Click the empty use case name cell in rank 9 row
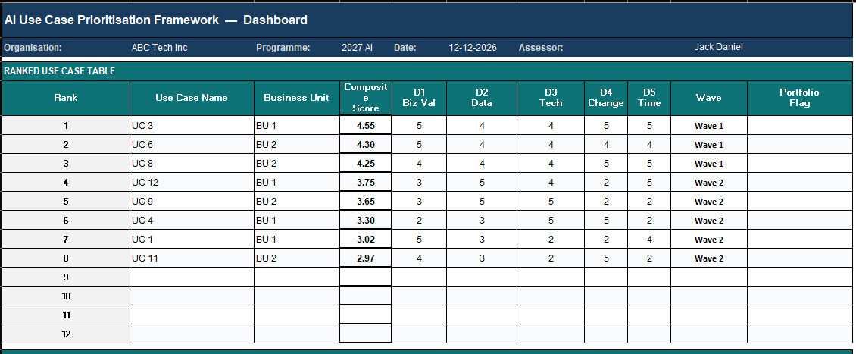The height and width of the screenshot is (354, 856). pos(192,277)
